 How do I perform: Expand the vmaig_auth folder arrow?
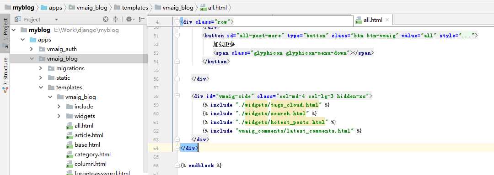click(x=32, y=49)
